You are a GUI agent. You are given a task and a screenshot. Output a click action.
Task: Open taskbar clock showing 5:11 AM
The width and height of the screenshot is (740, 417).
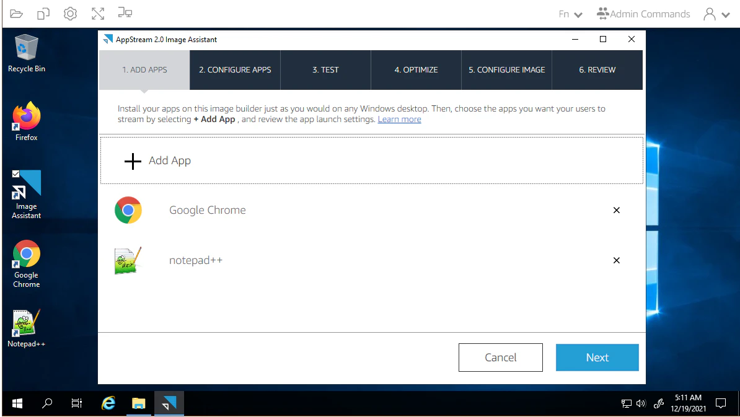click(689, 403)
